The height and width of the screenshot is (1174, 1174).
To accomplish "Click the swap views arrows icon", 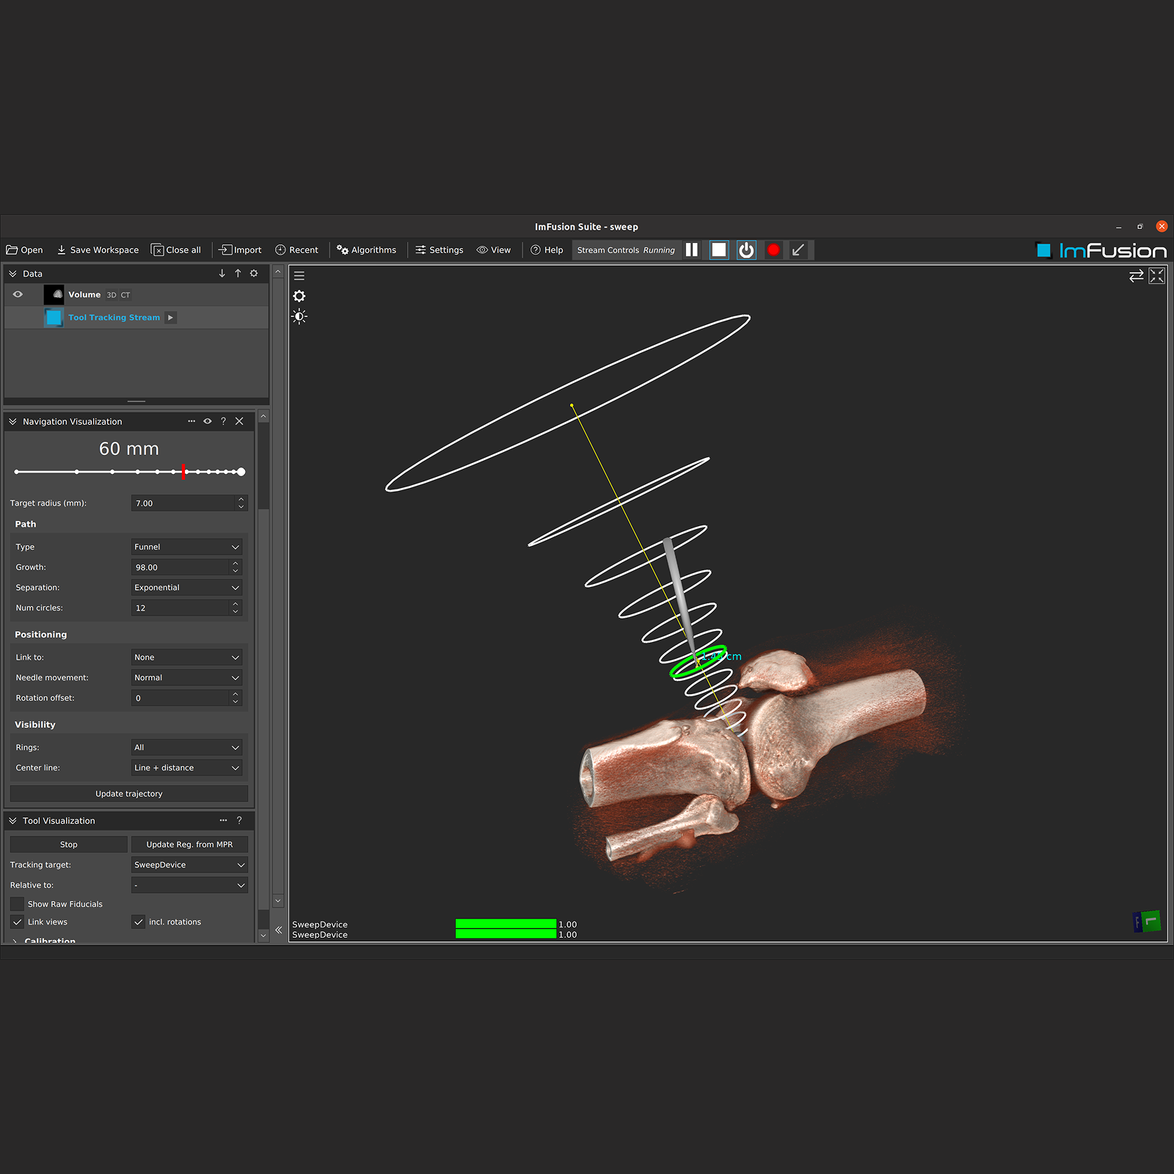I will click(x=1136, y=276).
